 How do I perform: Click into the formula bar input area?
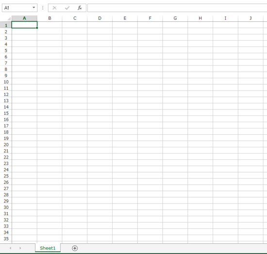[177, 8]
